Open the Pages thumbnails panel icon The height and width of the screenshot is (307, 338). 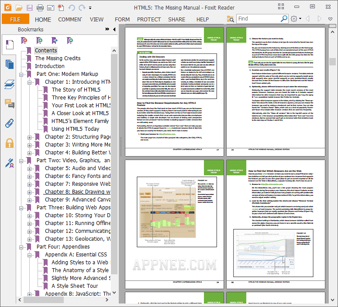pyautogui.click(x=10, y=65)
